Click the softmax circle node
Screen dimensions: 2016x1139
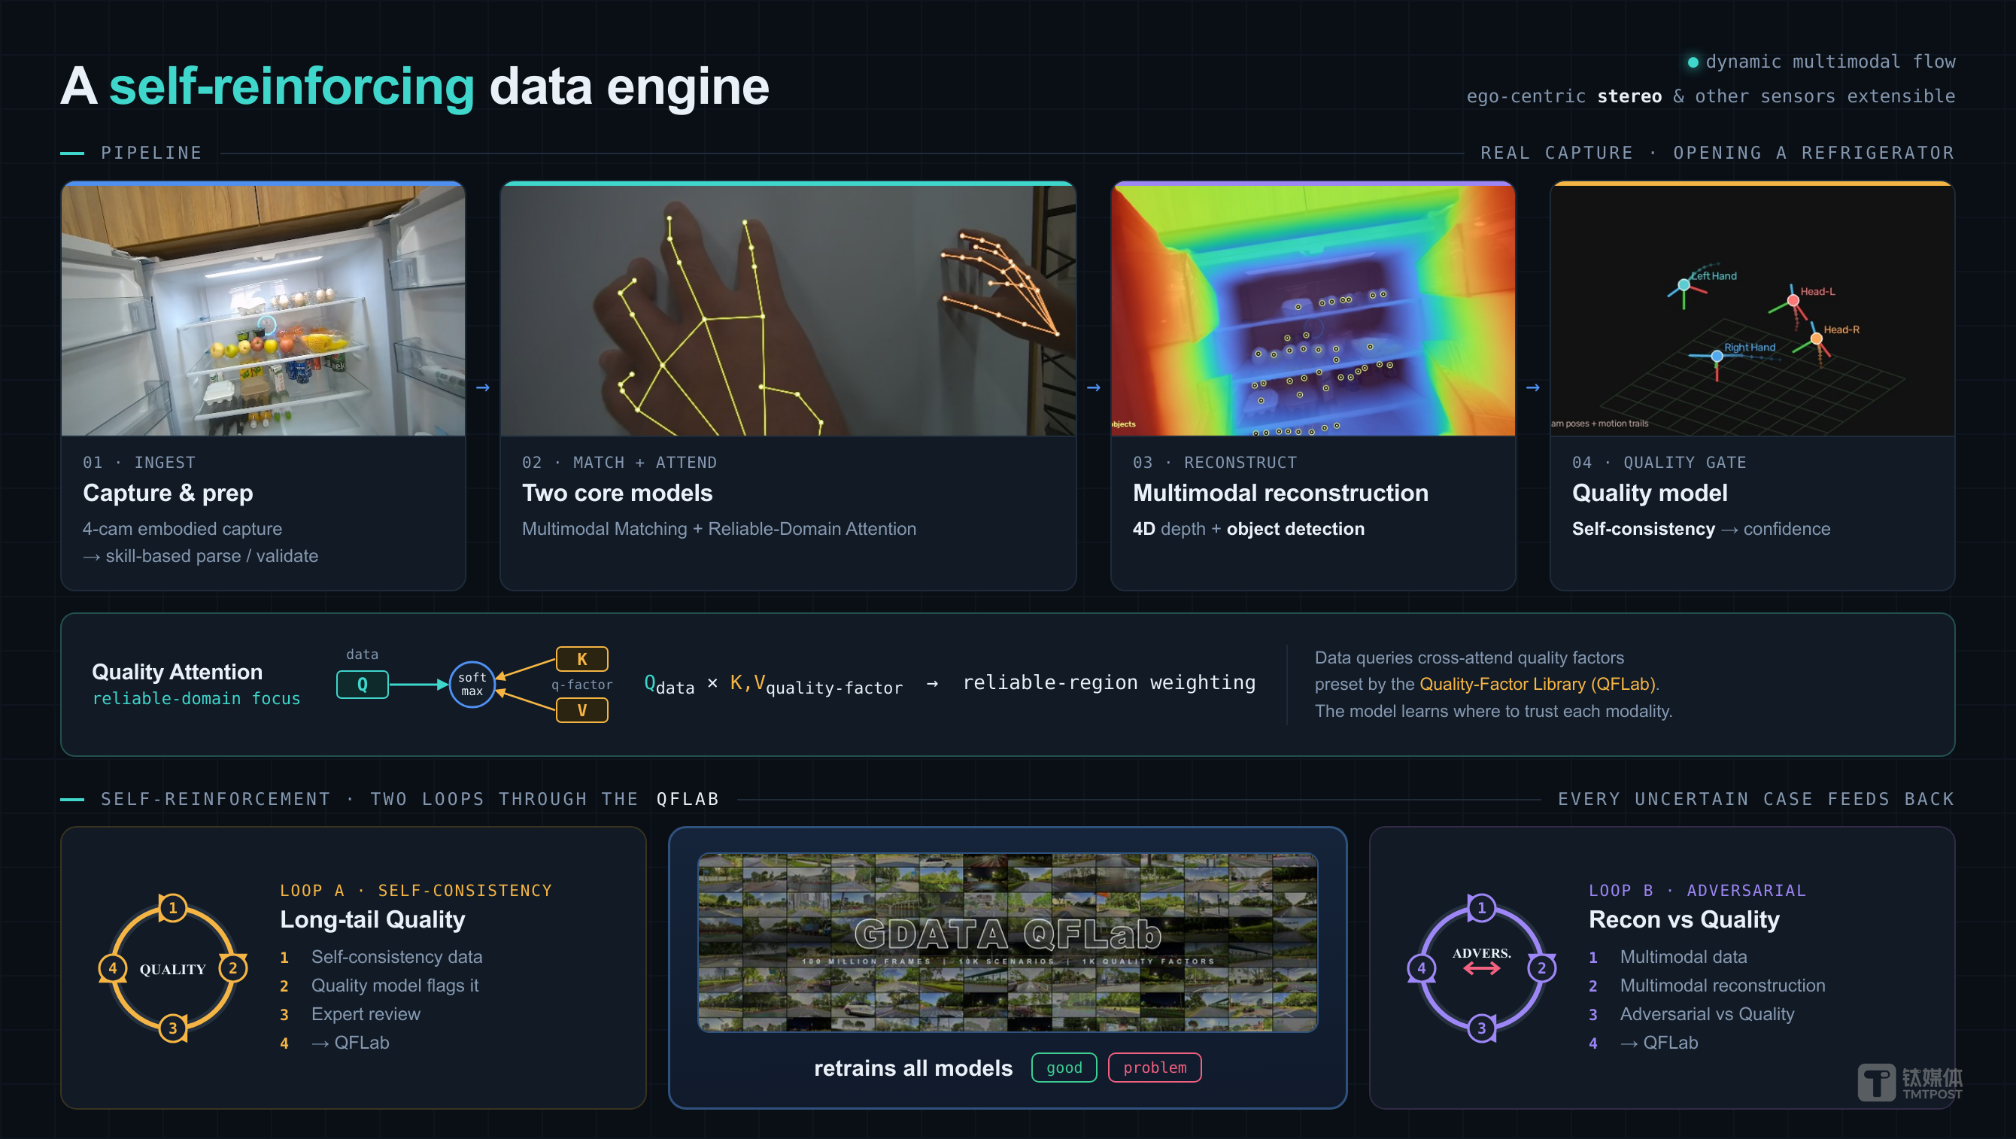coord(472,684)
